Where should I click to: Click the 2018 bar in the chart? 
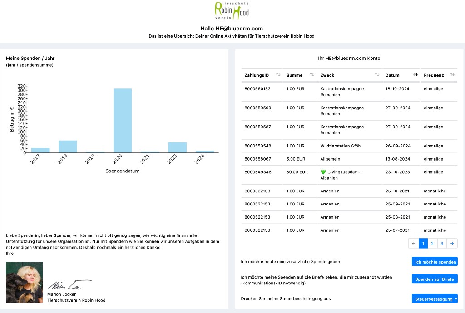click(x=68, y=147)
